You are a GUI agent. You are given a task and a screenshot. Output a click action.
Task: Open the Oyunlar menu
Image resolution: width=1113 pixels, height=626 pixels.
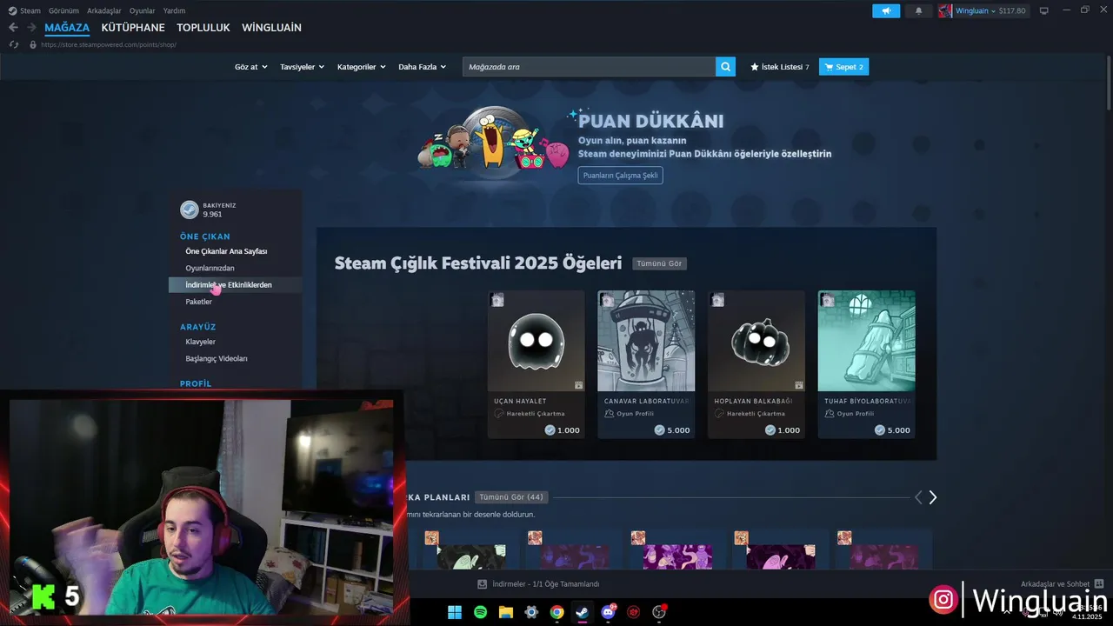click(143, 10)
